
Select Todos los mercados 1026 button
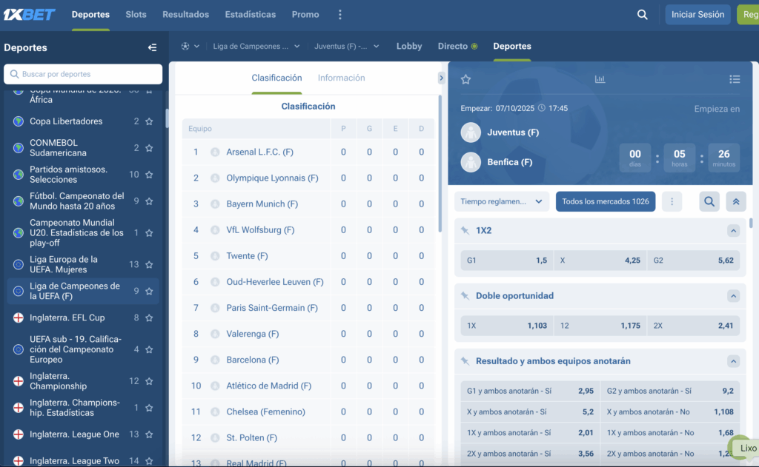click(x=605, y=201)
